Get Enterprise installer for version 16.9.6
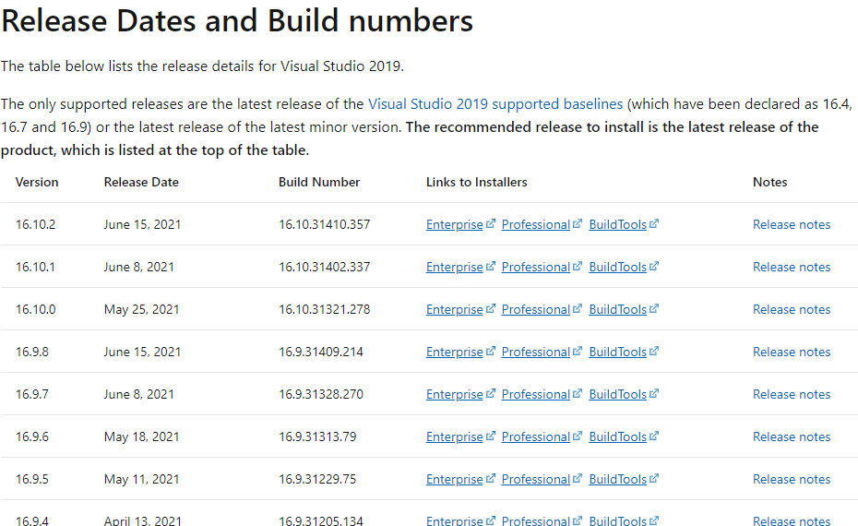Viewport: 858px width, 526px height. 454,436
